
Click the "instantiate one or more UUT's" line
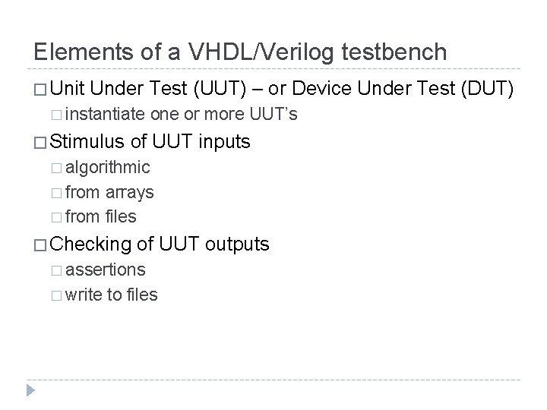[x=182, y=115]
